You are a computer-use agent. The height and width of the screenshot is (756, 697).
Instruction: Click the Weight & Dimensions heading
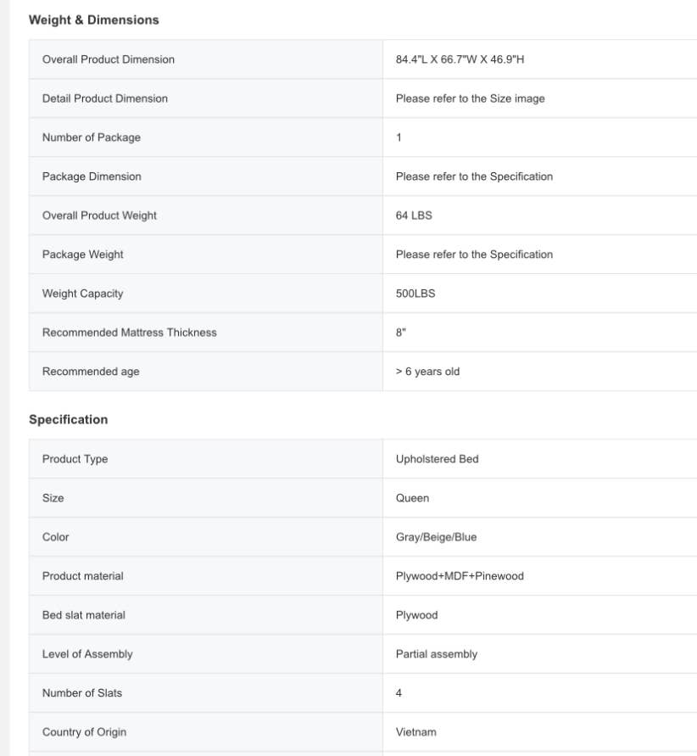tap(93, 20)
